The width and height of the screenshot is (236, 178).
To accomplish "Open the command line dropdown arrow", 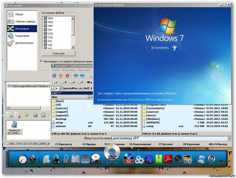I will (229, 138).
